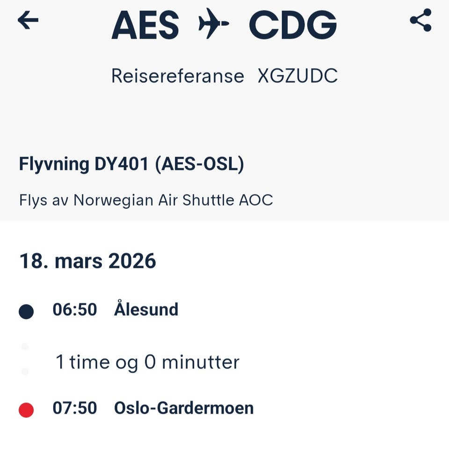
Task: Tap the 1 time og 0 minutter duration
Action: (x=147, y=362)
